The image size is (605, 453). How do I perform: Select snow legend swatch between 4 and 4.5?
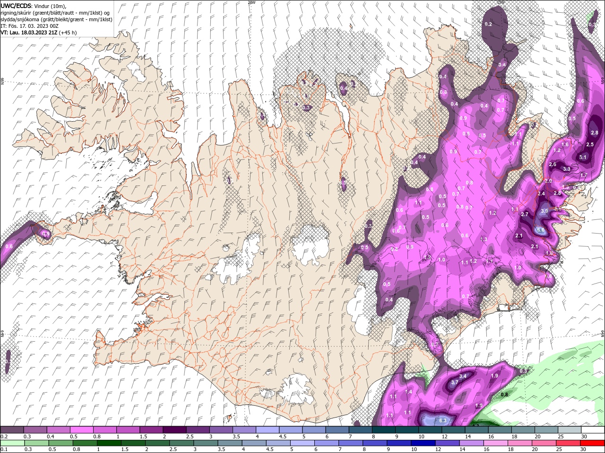(x=267, y=430)
